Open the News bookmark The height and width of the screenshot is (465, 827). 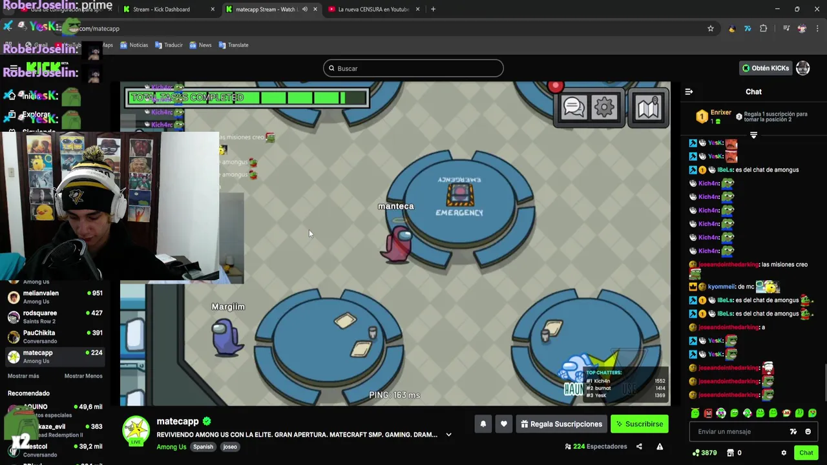point(200,45)
